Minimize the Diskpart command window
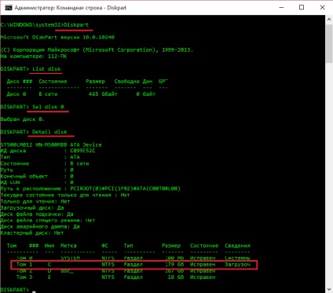The width and height of the screenshot is (333, 293). (281, 8)
